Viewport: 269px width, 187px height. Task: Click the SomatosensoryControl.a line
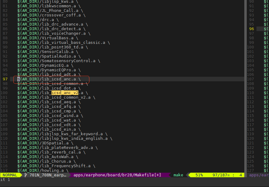pyautogui.click(x=59, y=61)
